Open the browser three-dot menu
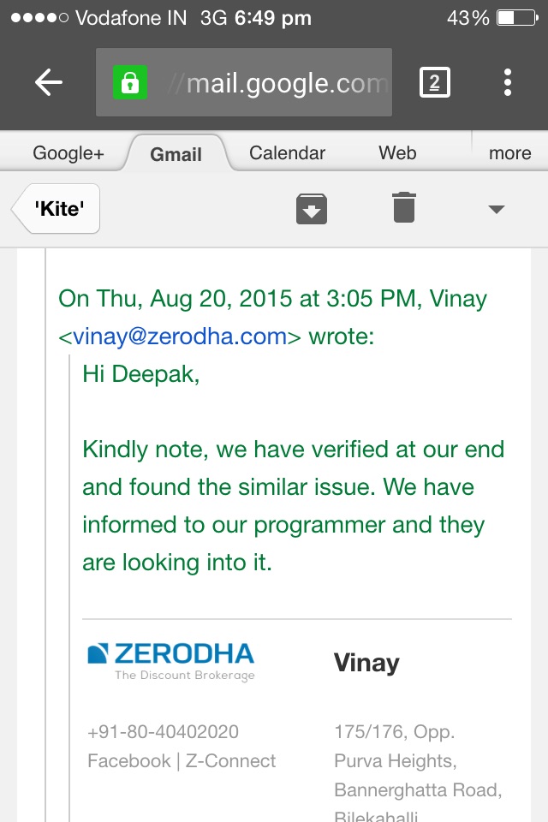Viewport: 548px width, 822px height. point(507,82)
